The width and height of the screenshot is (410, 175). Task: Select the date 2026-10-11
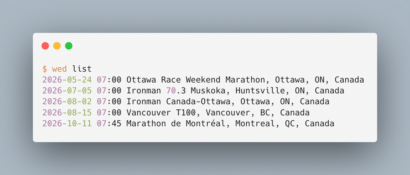67,123
